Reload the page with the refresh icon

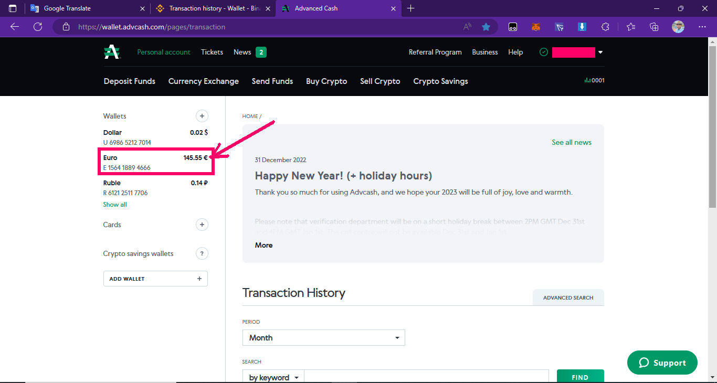point(38,27)
